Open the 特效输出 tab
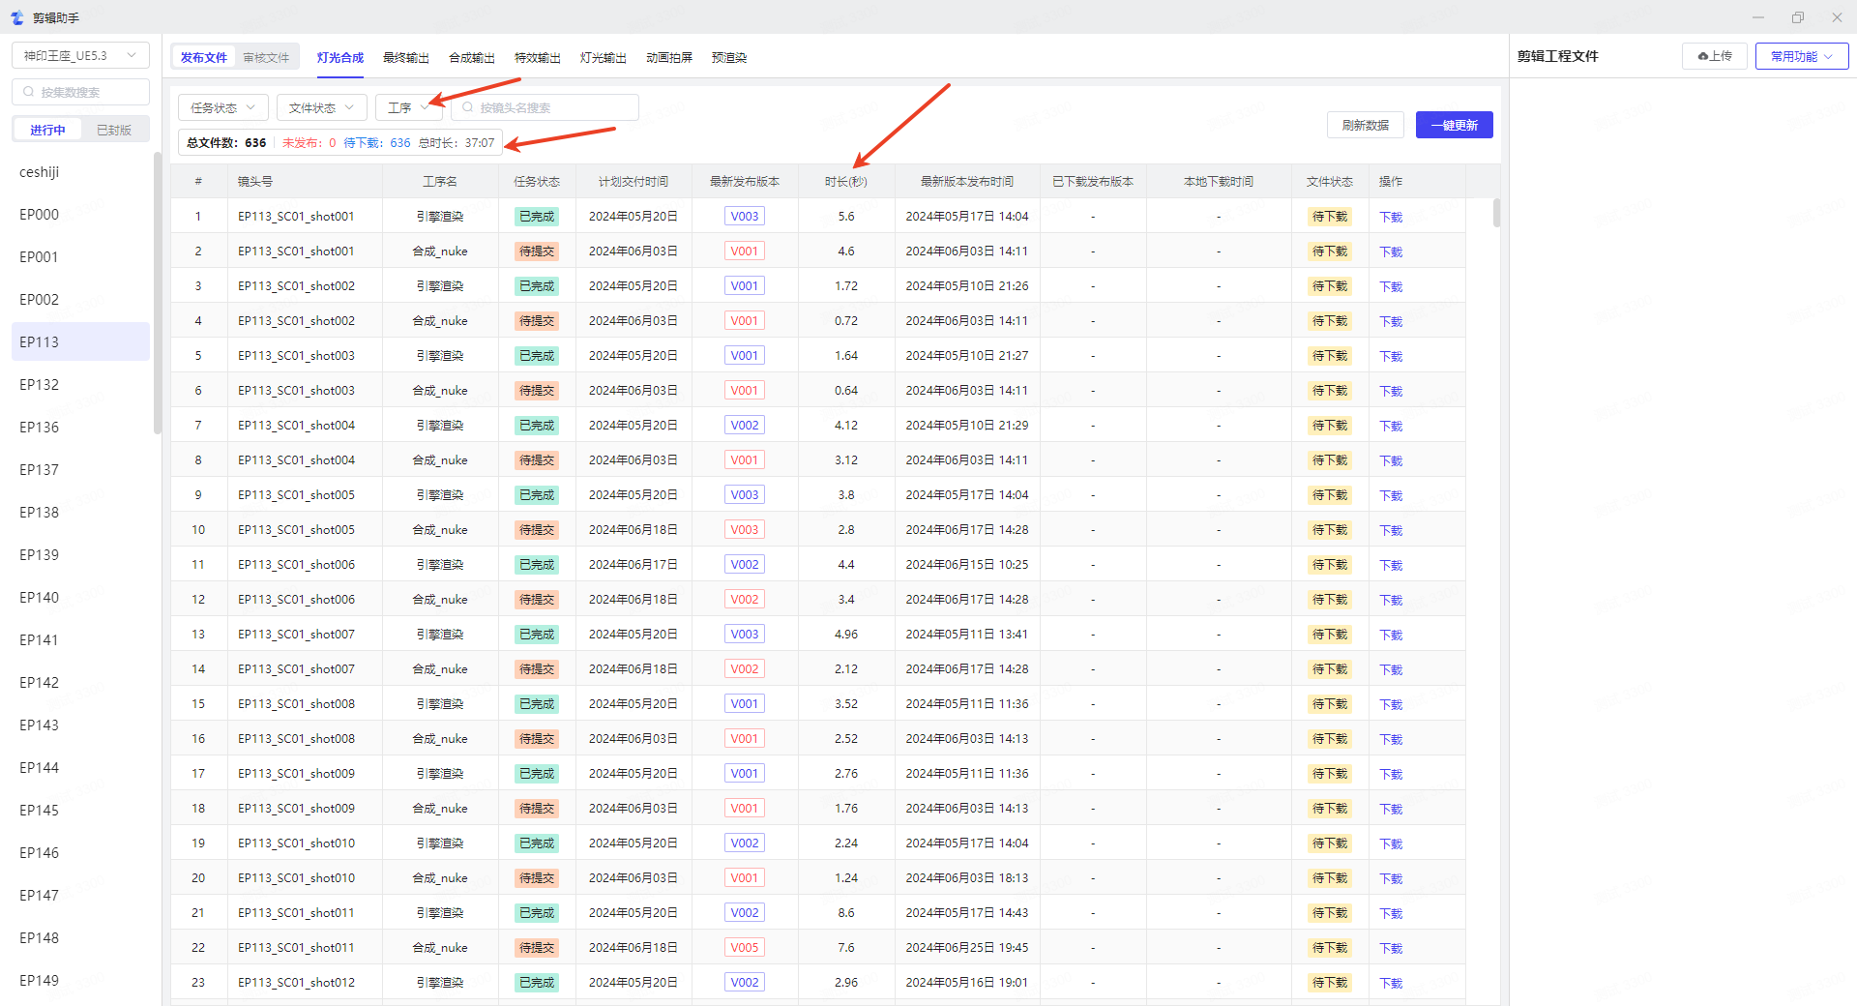Viewport: 1857px width, 1006px height. tap(537, 57)
